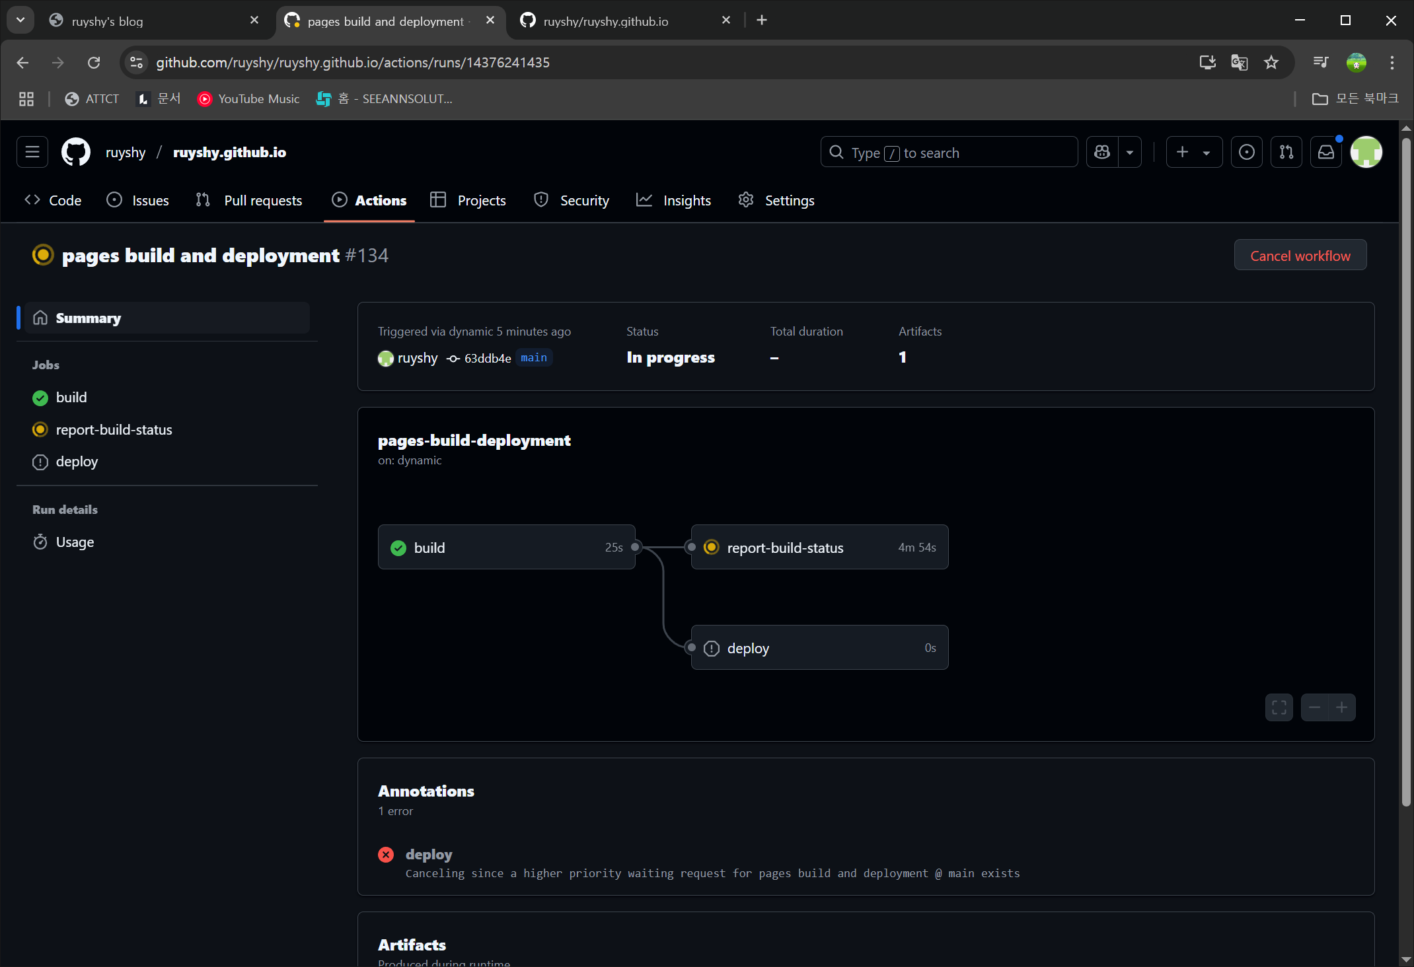Viewport: 1414px width, 967px height.
Task: Switch to the Actions tab
Action: pos(380,200)
